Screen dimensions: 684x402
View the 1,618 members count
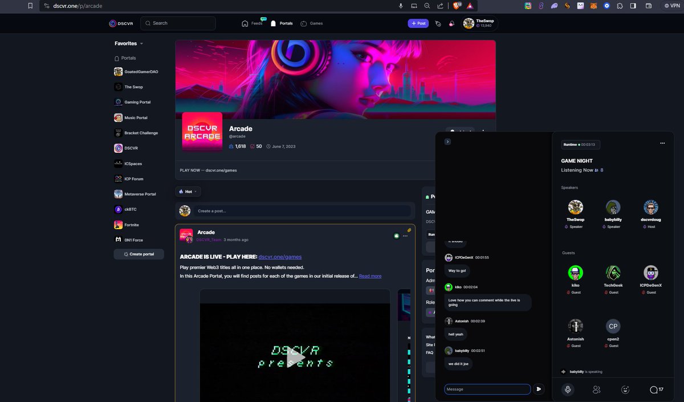(x=237, y=147)
